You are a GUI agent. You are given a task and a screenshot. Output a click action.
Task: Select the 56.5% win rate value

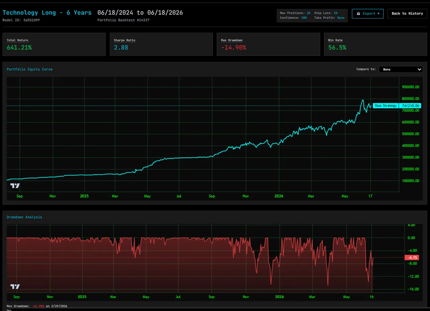pyautogui.click(x=337, y=48)
